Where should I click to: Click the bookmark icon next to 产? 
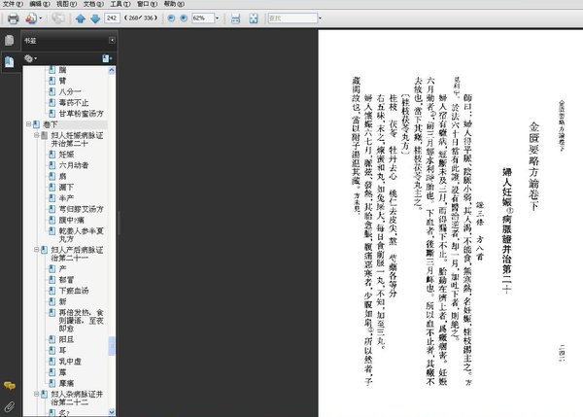tap(52, 268)
